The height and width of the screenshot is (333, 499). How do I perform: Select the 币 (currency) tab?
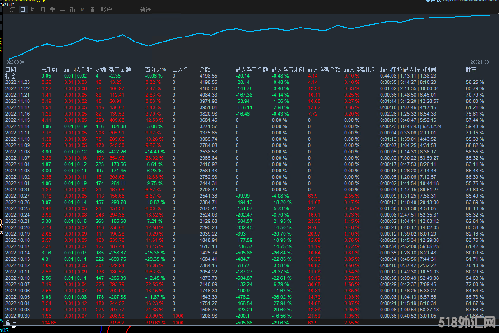(73, 9)
